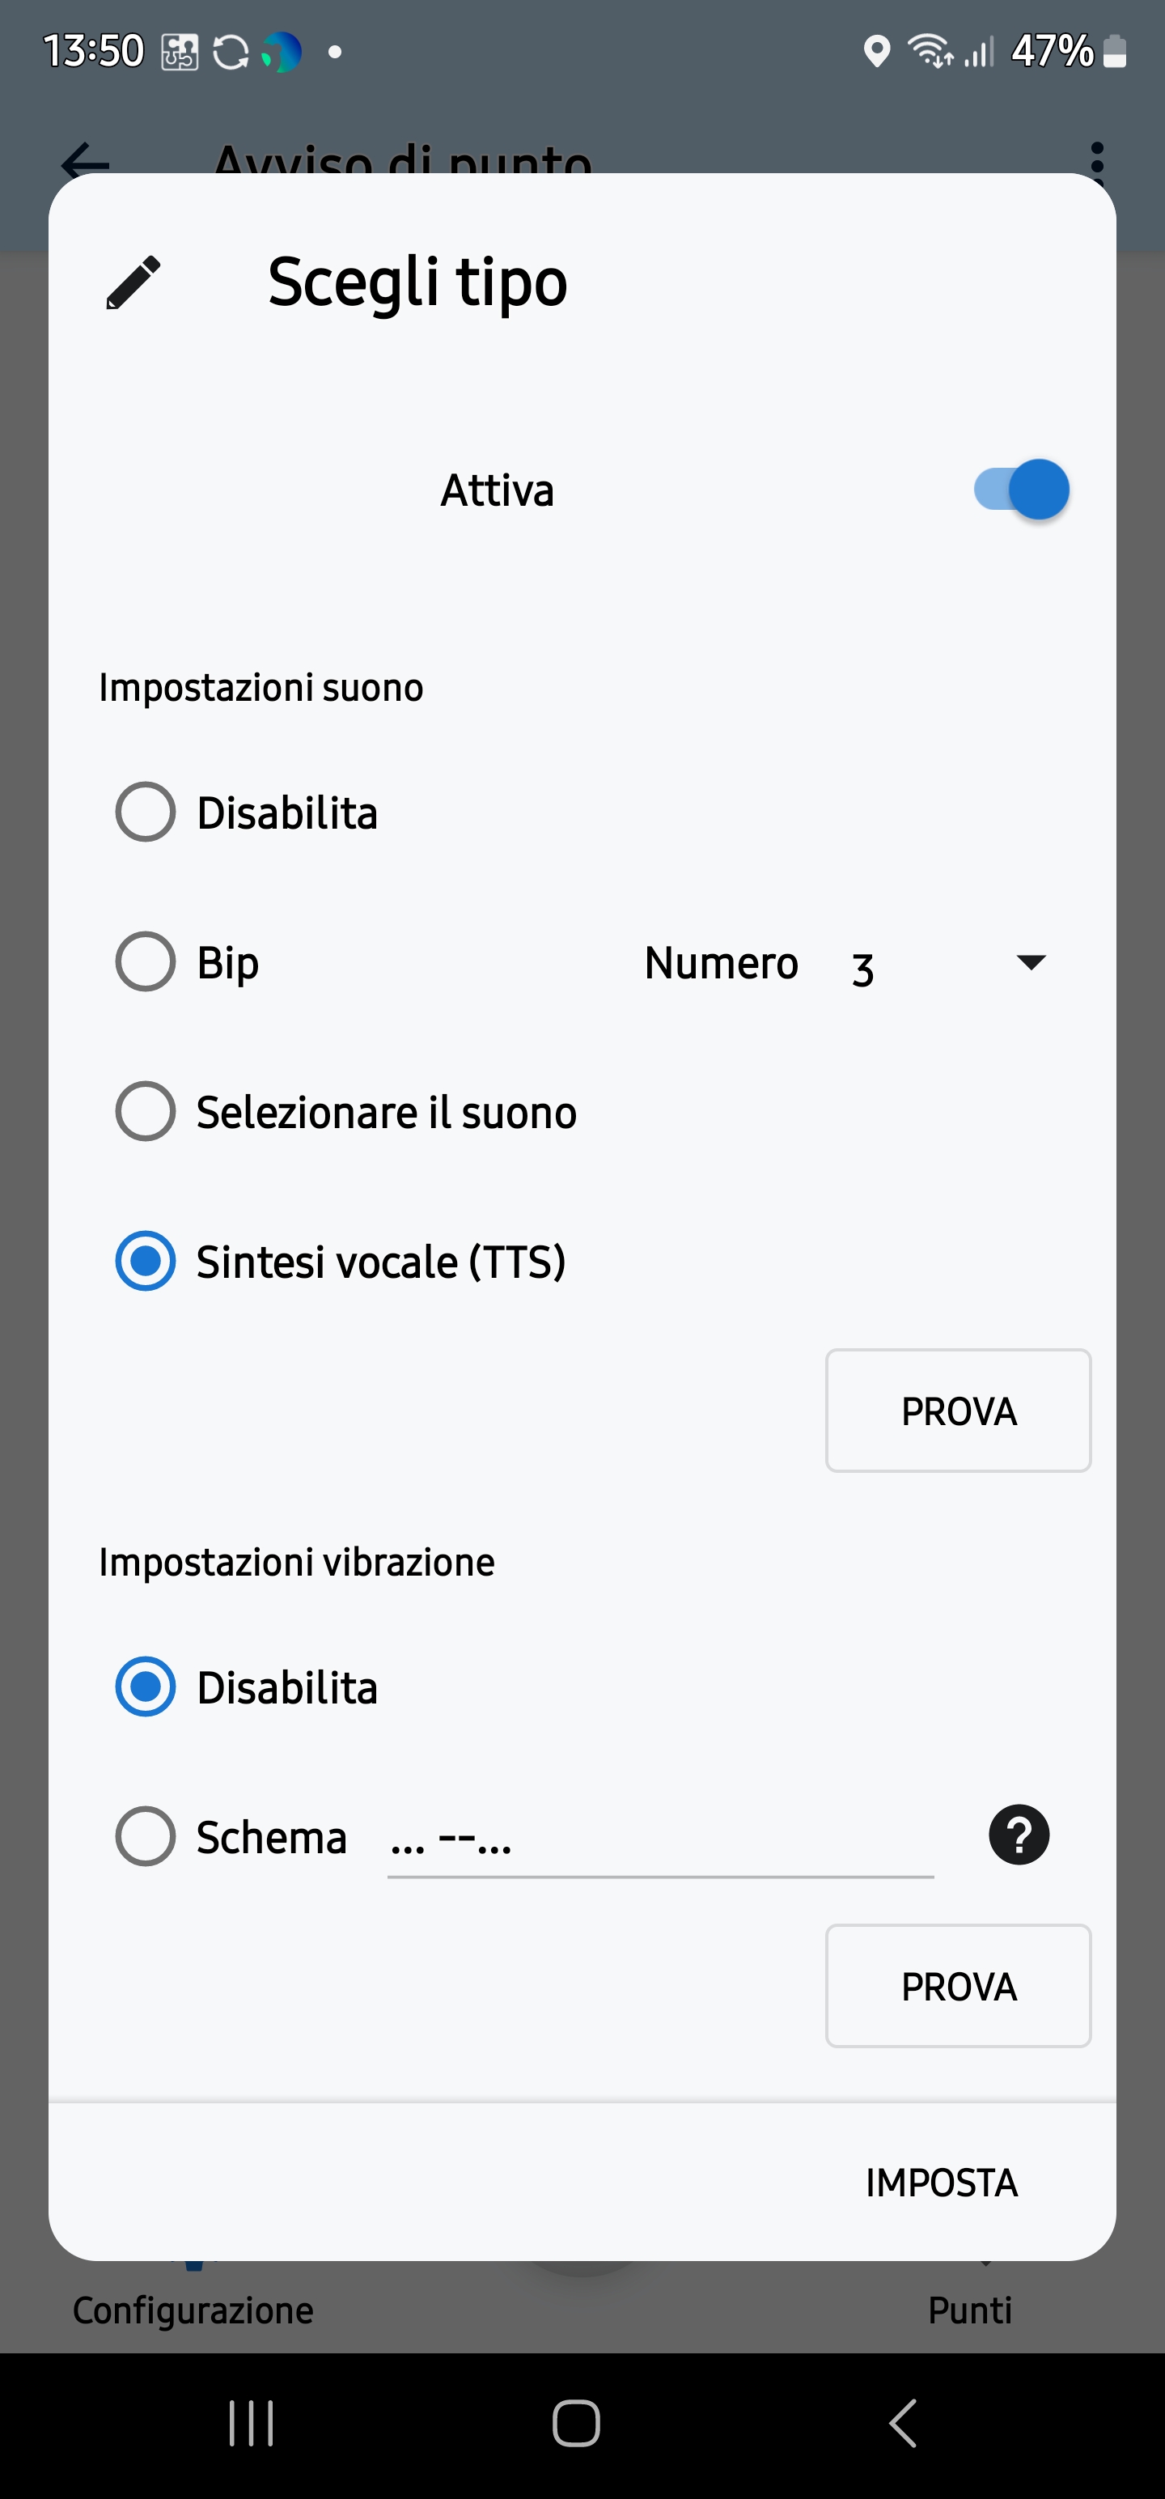Open the Configurazione tab
The image size is (1165, 2499).
[x=193, y=2309]
